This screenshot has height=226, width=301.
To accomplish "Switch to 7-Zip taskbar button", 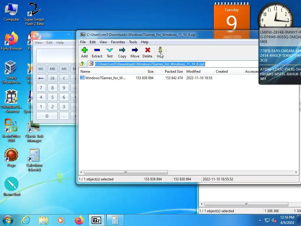I will [96, 220].
